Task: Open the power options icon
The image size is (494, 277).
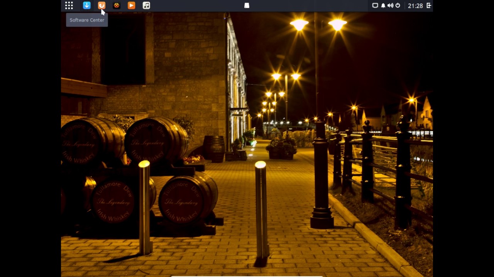Action: pos(398,5)
